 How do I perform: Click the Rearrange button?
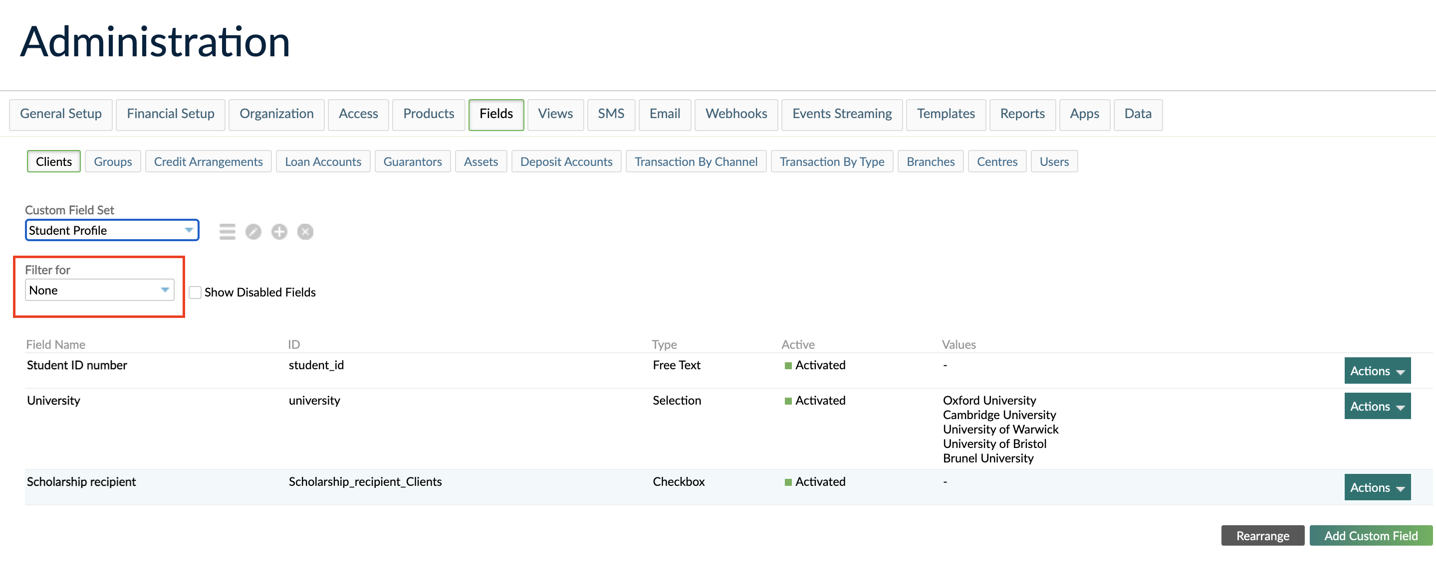click(x=1262, y=535)
